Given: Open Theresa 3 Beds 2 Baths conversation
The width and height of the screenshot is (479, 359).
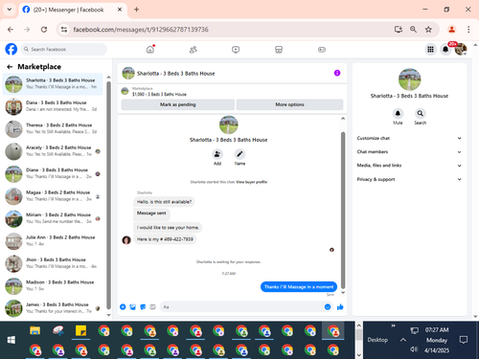Looking at the screenshot, I should click(53, 128).
